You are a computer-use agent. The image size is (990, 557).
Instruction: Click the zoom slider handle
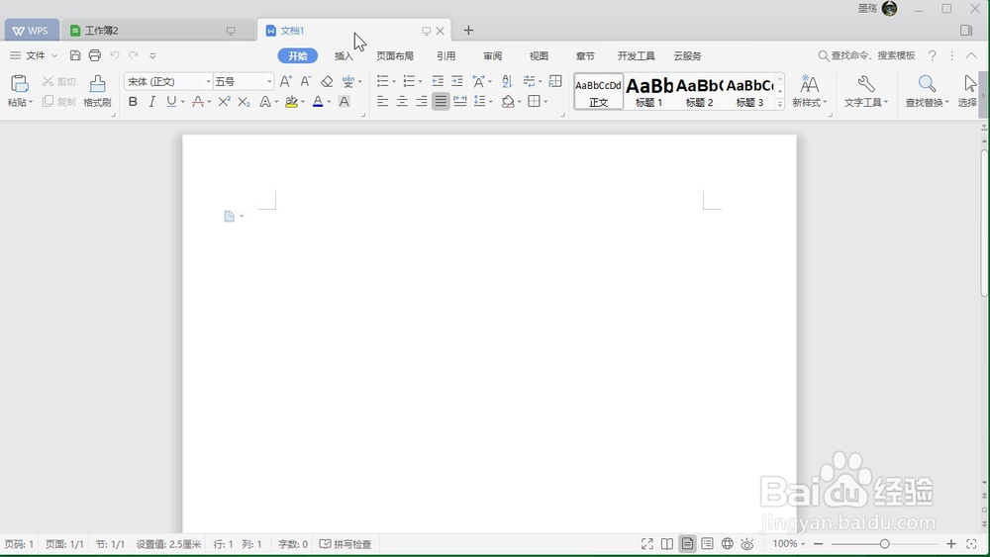click(884, 544)
